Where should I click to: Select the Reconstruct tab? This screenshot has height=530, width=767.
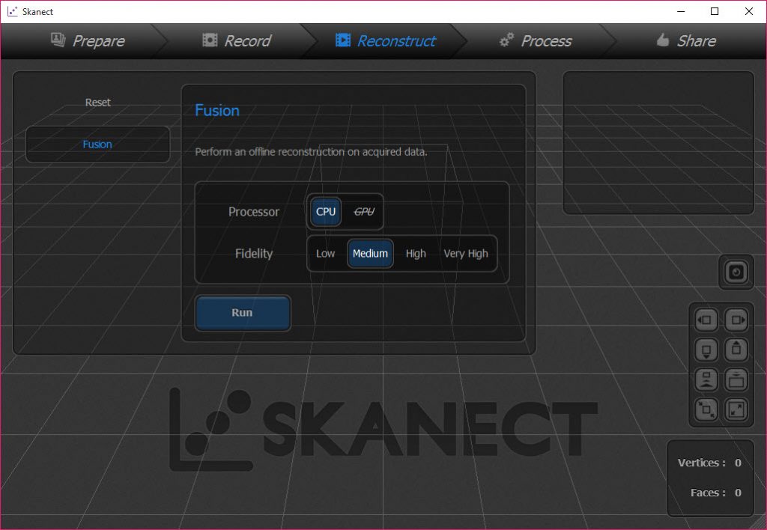(386, 40)
